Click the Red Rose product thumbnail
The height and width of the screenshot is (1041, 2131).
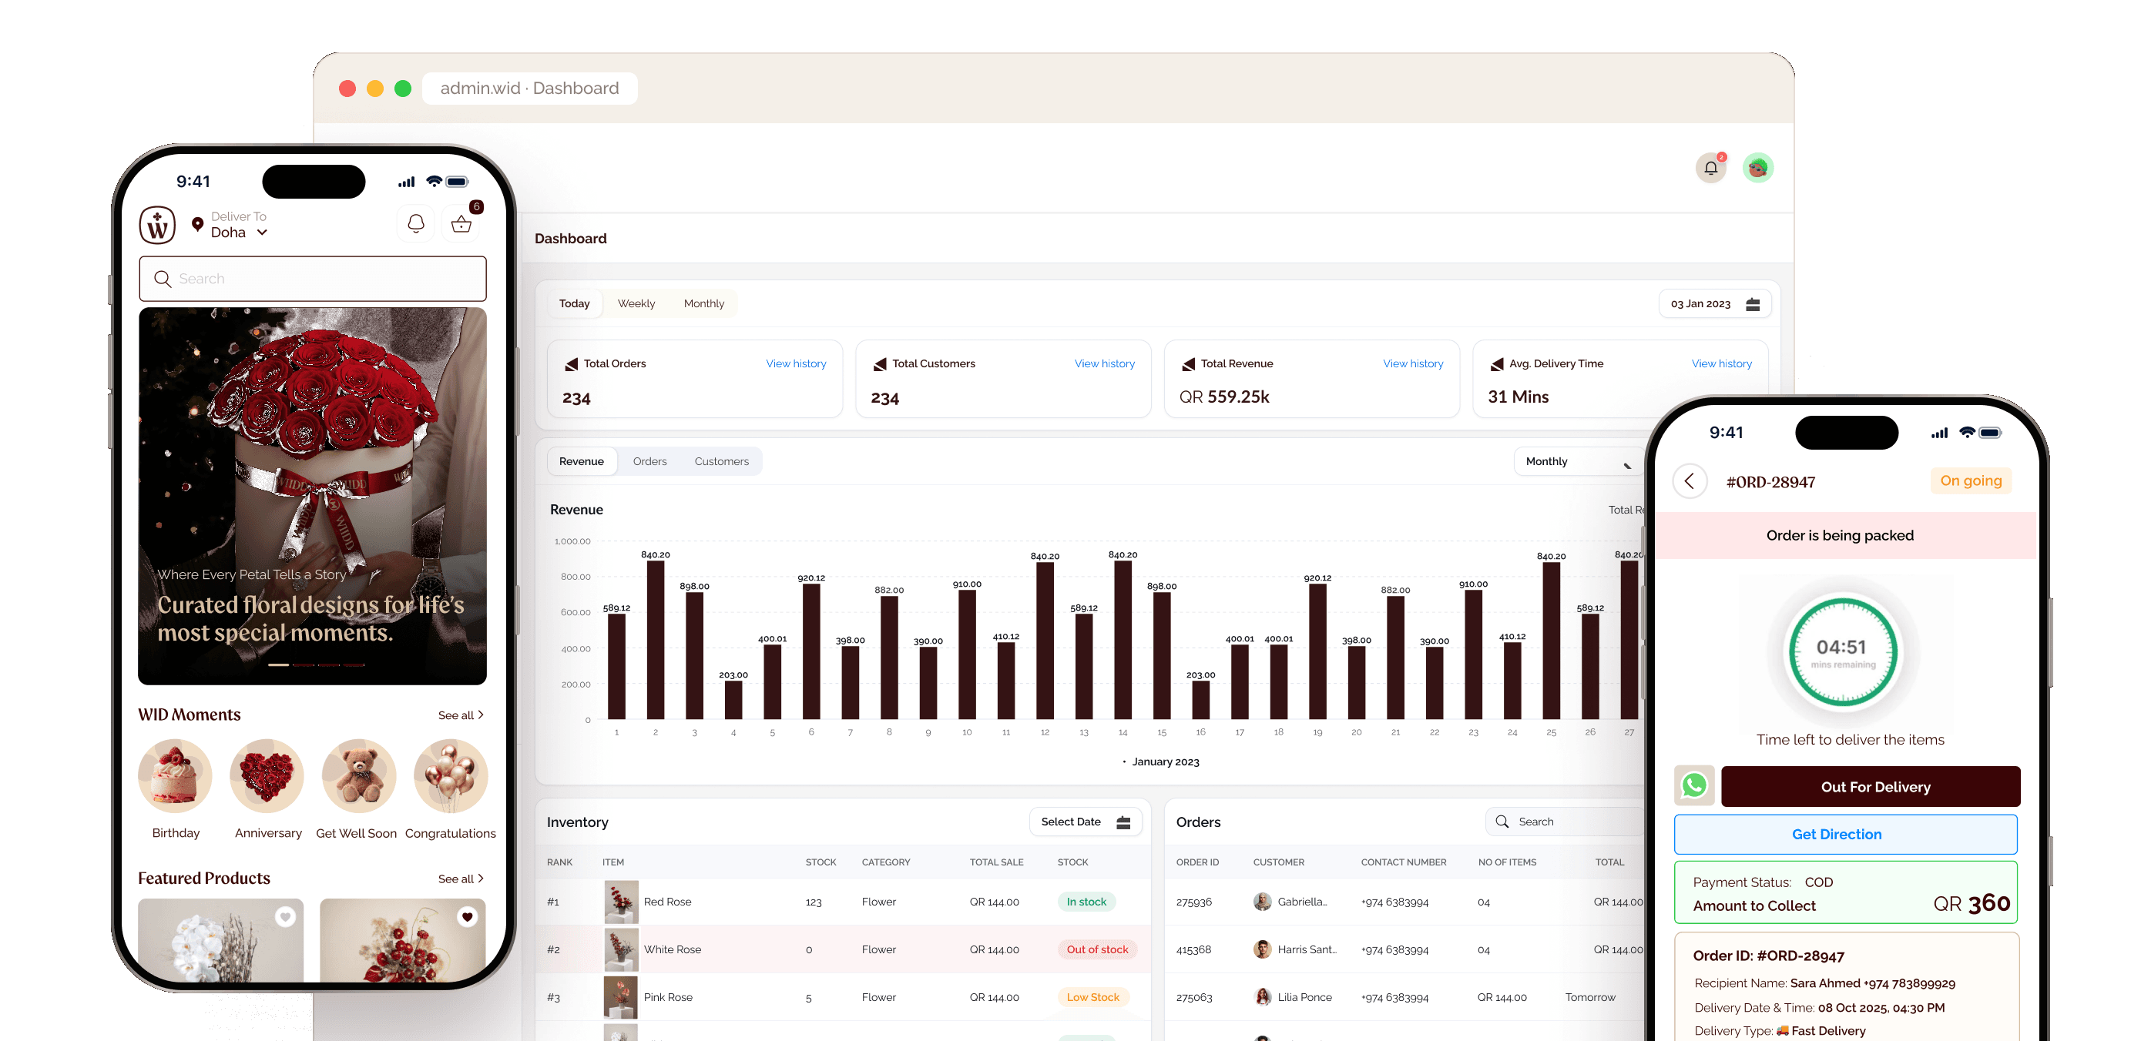click(x=620, y=902)
